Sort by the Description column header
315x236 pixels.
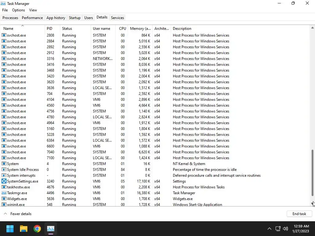[x=240, y=29]
